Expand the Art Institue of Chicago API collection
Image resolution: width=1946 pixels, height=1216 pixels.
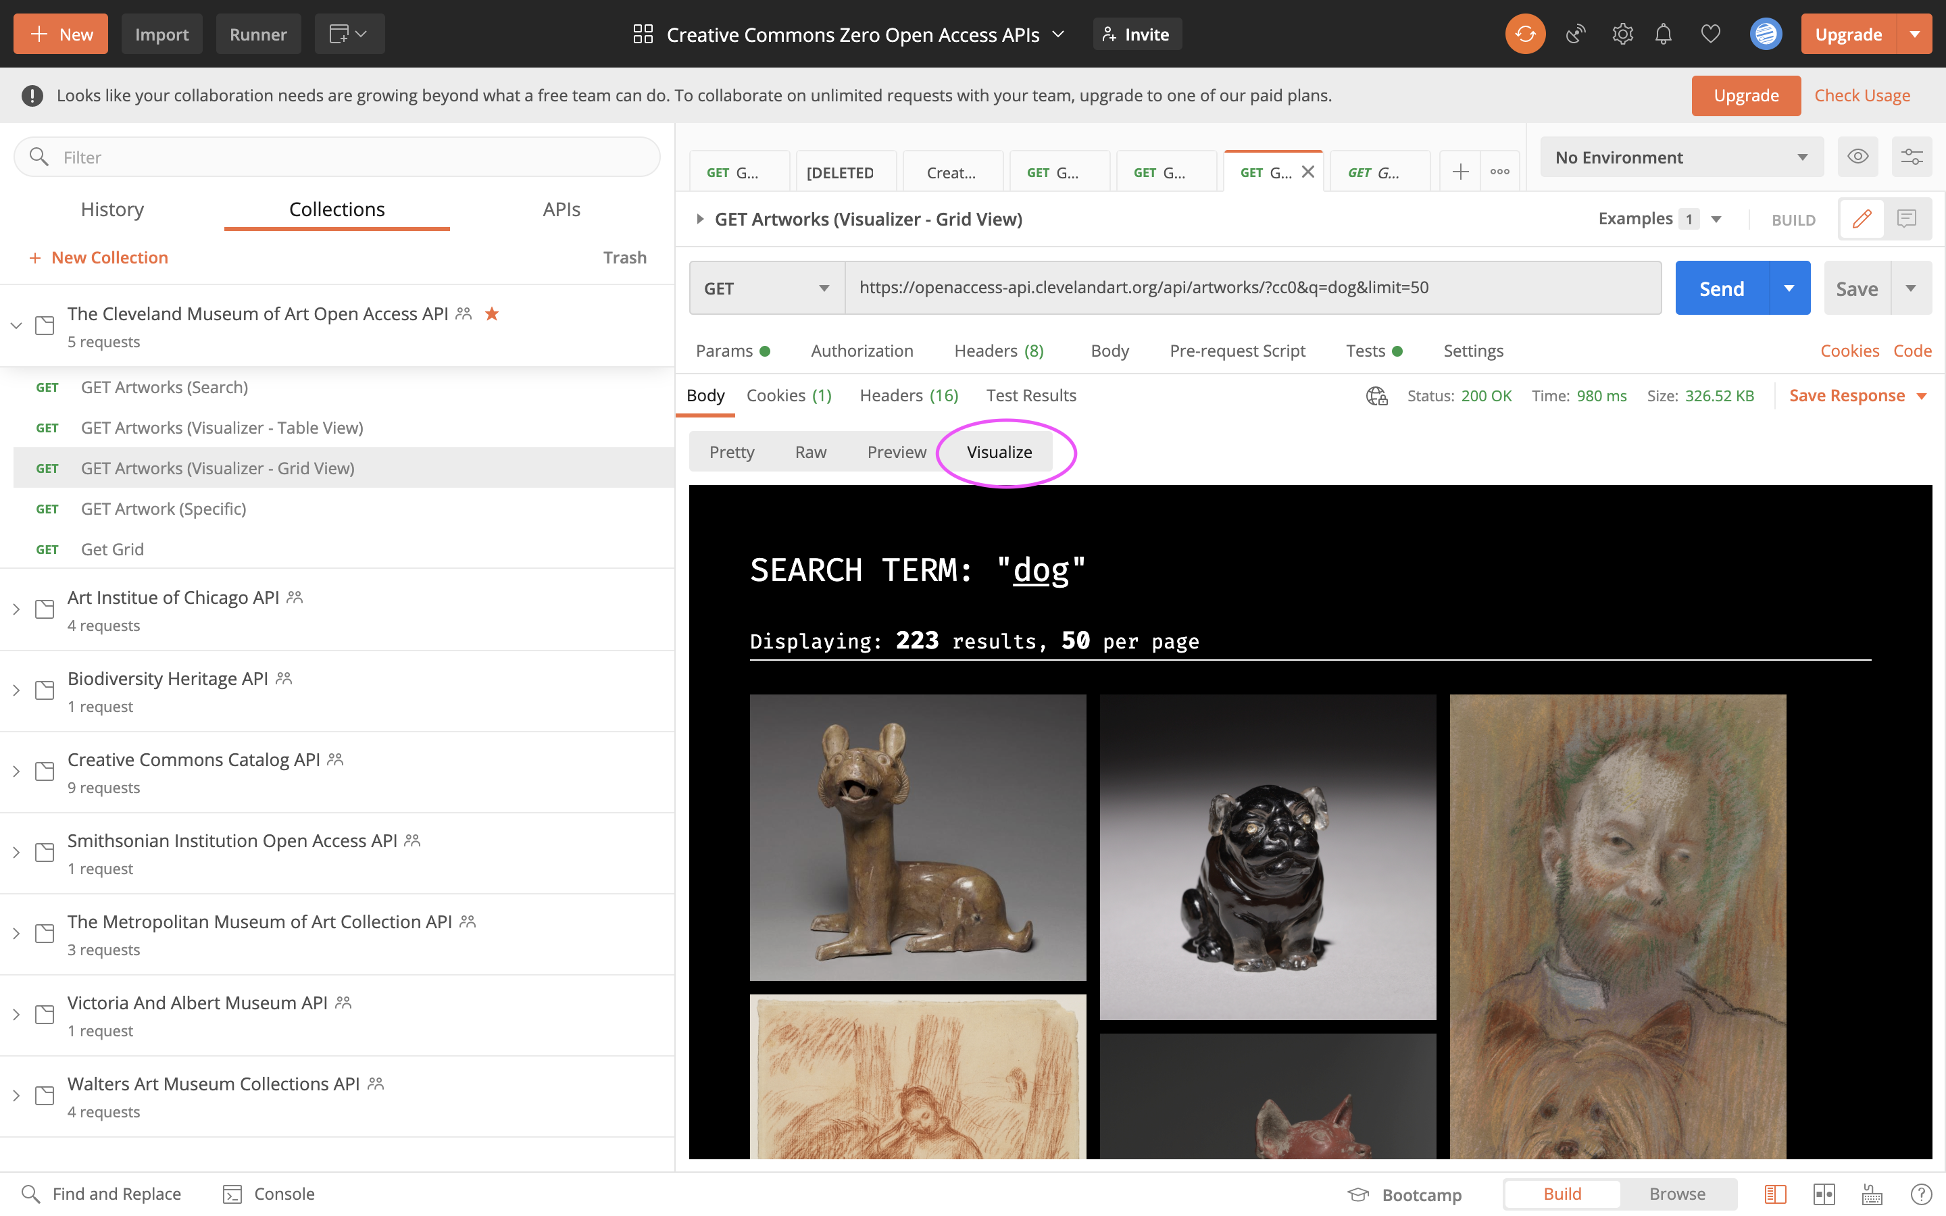coord(16,609)
